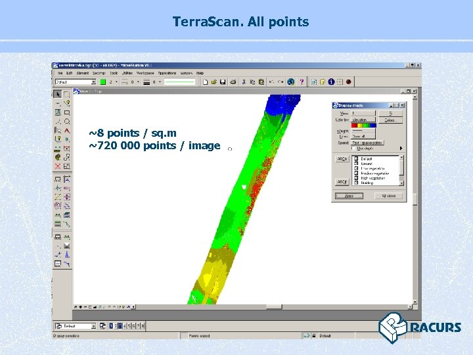This screenshot has width=473, height=355.
Task: Click the green line style preview box
Action: click(179, 82)
